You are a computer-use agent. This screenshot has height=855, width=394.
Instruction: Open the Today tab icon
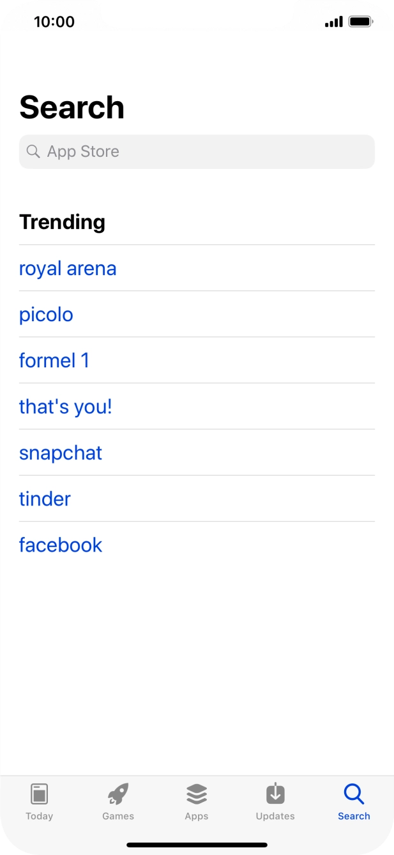[40, 795]
